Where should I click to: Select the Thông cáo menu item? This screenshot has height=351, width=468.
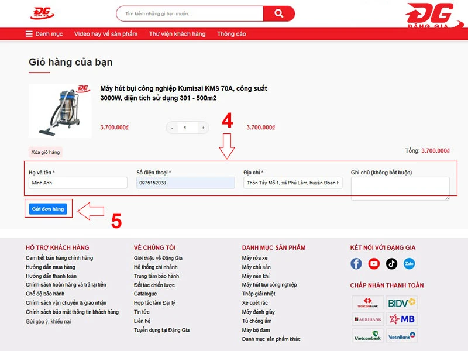pos(232,34)
